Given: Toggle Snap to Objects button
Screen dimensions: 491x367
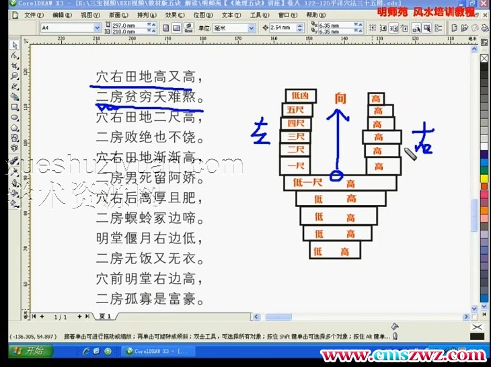Looking at the screenshot, I should (x=394, y=28).
